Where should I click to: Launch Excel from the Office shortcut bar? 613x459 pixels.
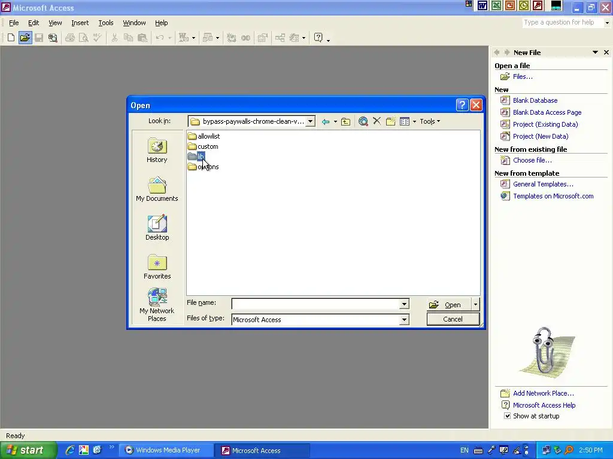pos(496,6)
